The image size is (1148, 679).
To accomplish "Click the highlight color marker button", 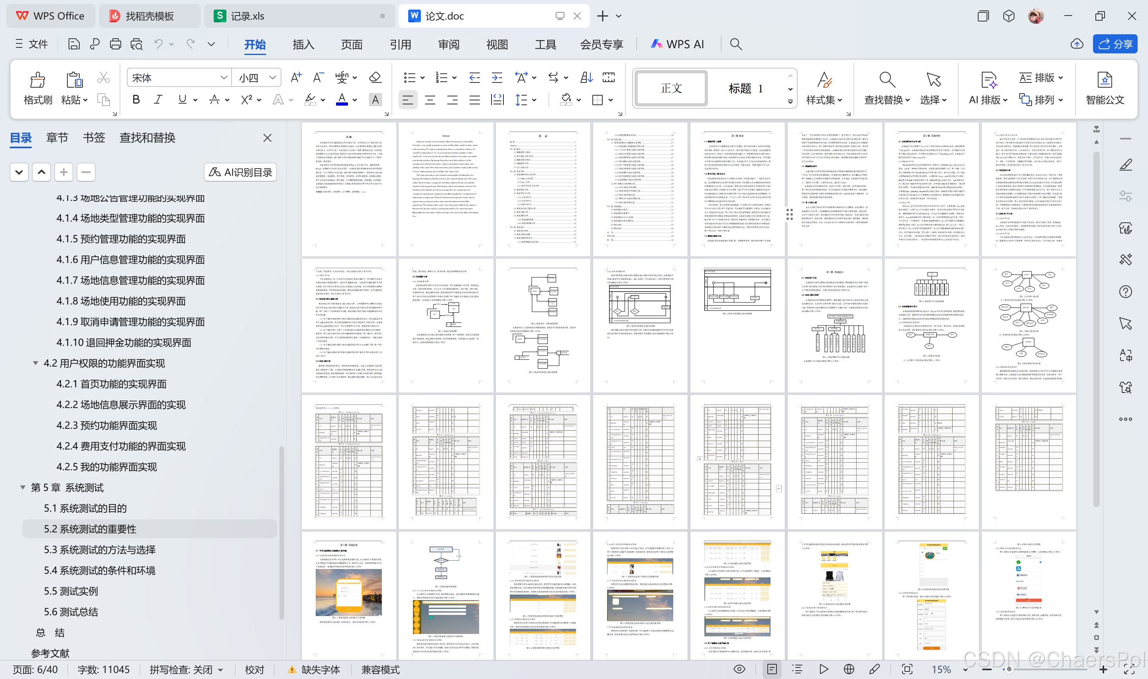I will tap(310, 99).
